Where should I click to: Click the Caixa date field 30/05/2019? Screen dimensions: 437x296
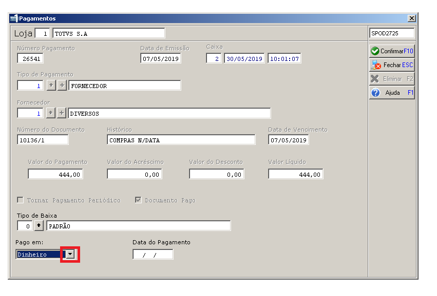point(244,59)
